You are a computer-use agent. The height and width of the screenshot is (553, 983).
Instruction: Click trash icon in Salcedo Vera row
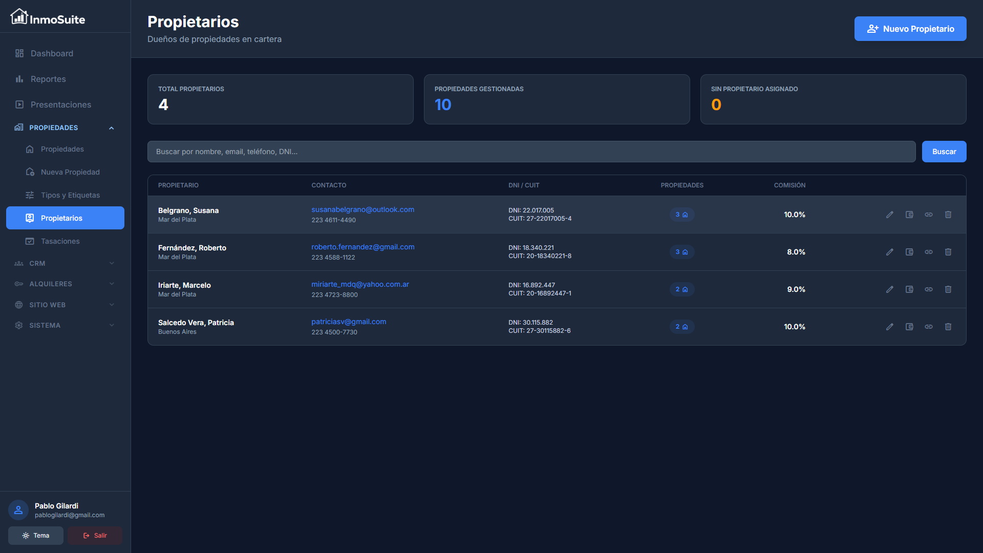[948, 327]
